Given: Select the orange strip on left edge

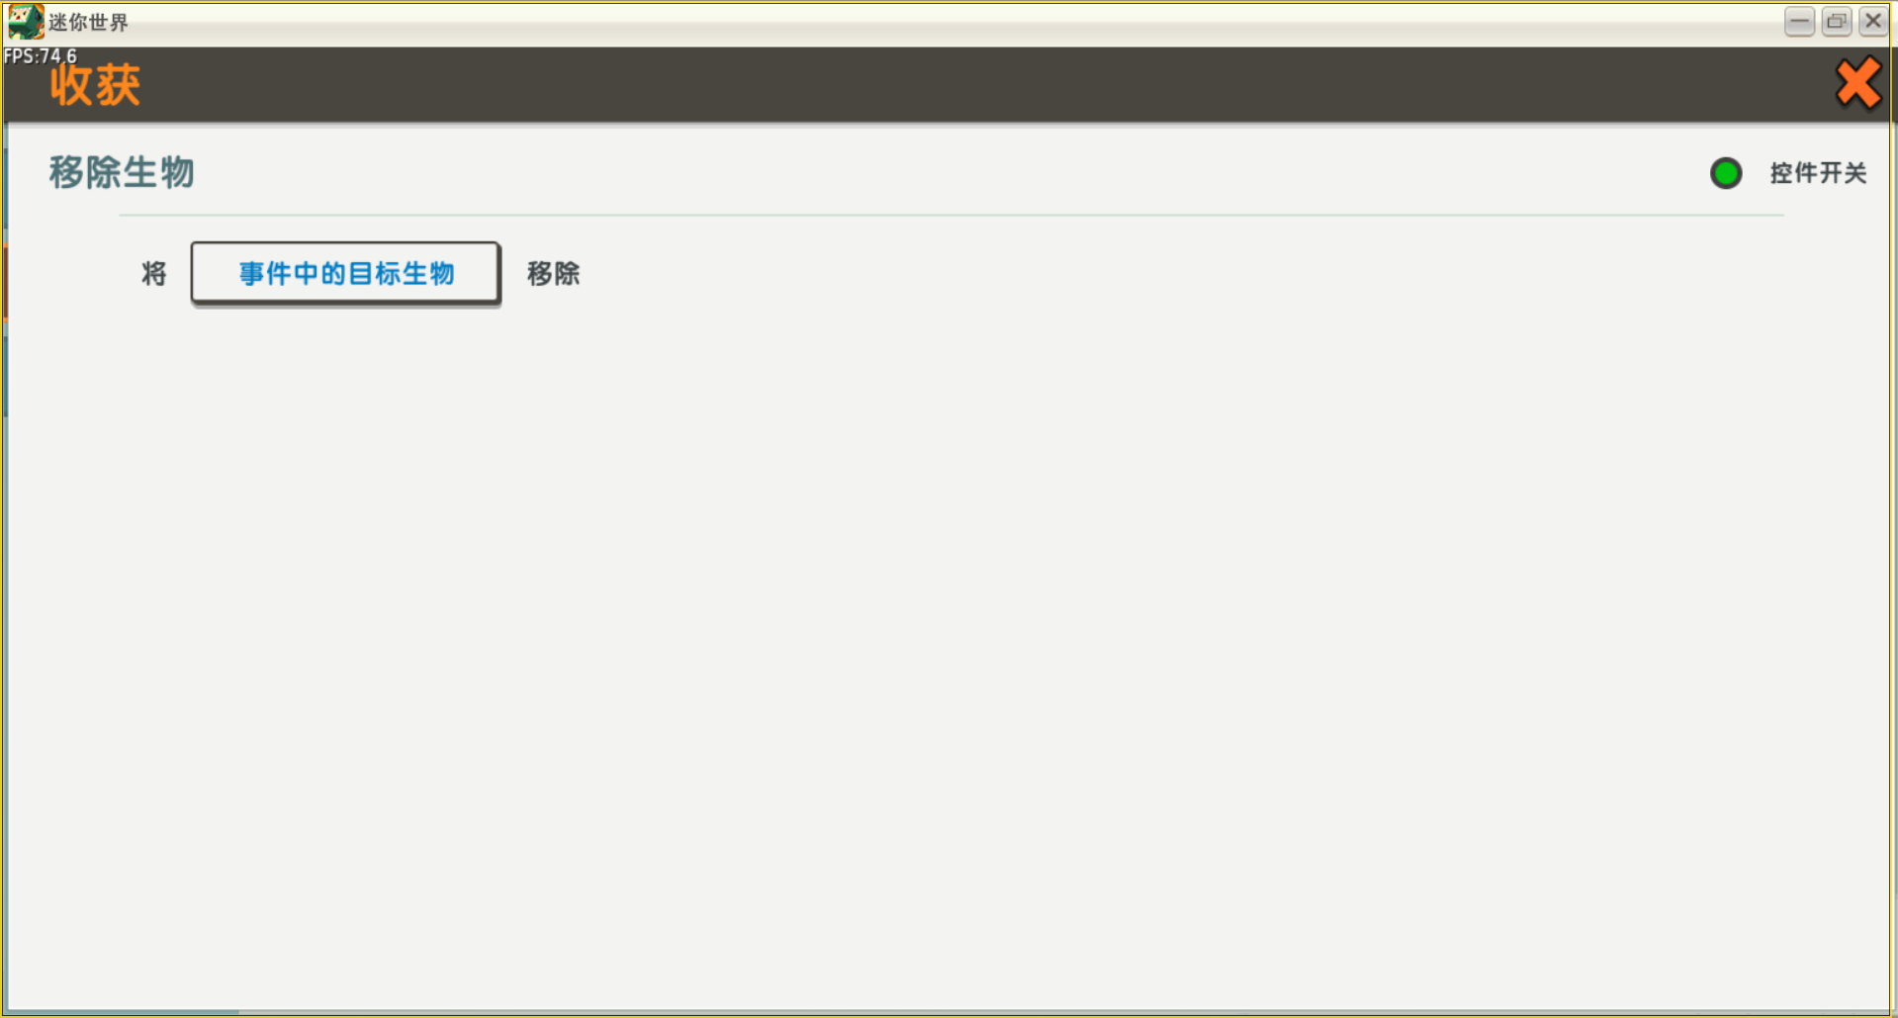Looking at the screenshot, I should (x=5, y=283).
